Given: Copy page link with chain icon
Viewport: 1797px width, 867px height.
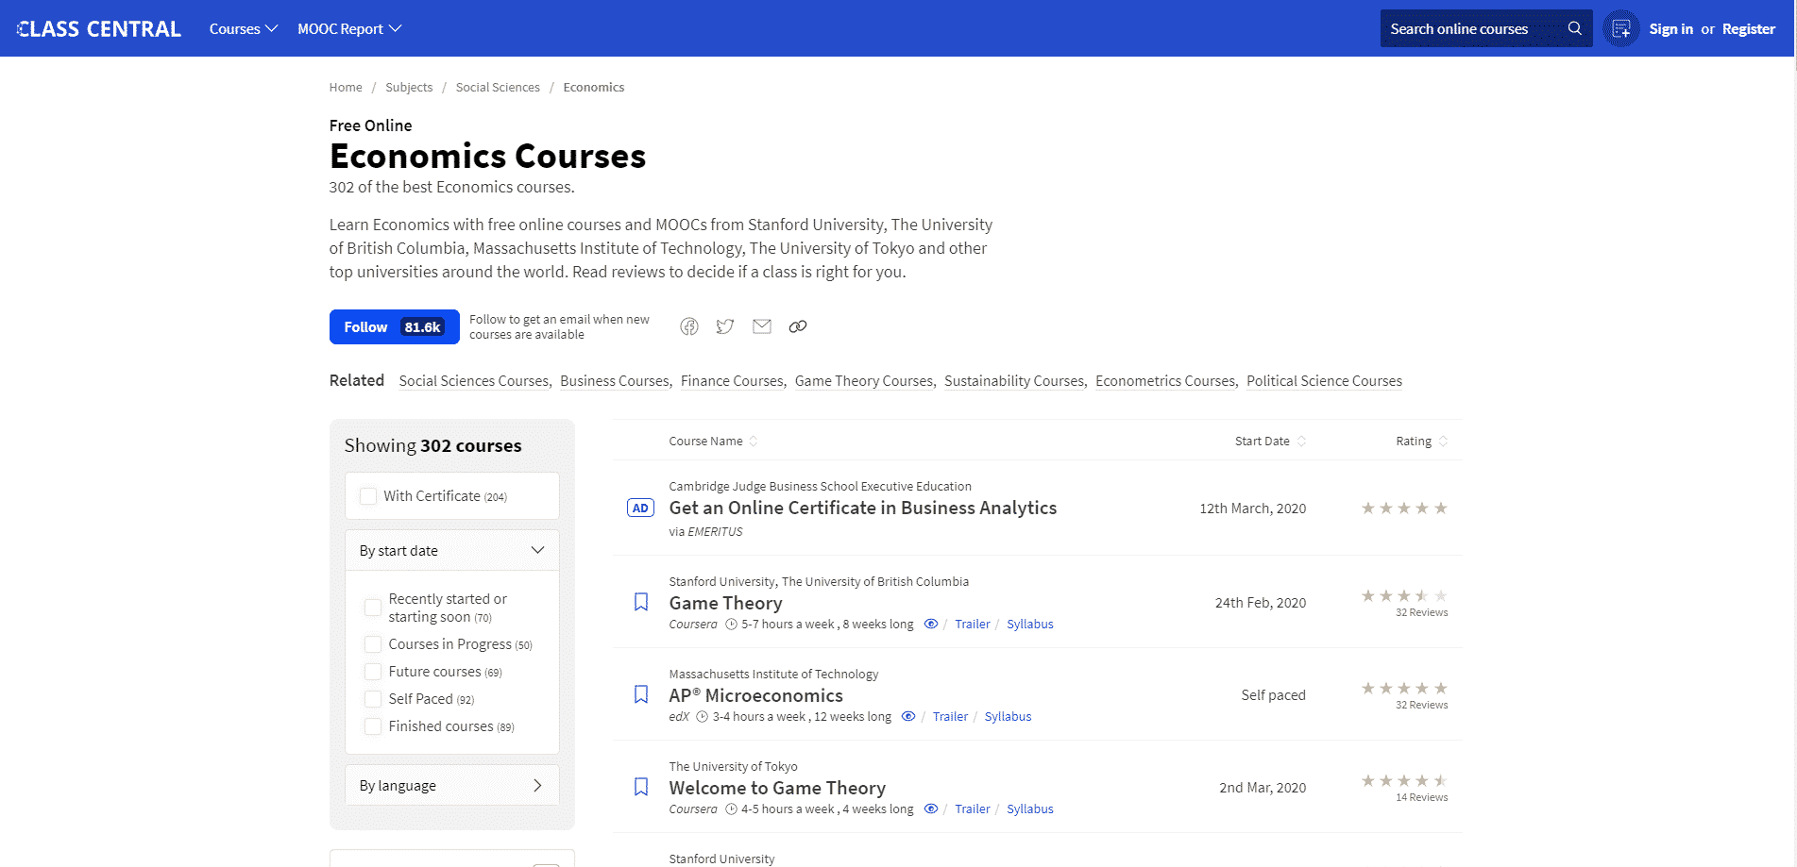Looking at the screenshot, I should point(798,326).
